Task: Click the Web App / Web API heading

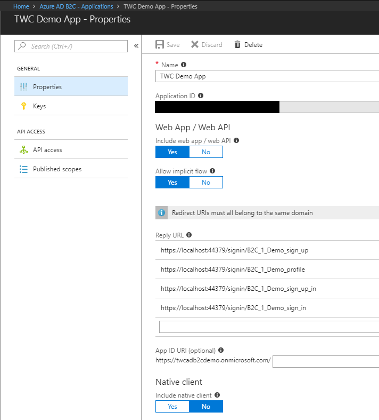Action: click(193, 128)
